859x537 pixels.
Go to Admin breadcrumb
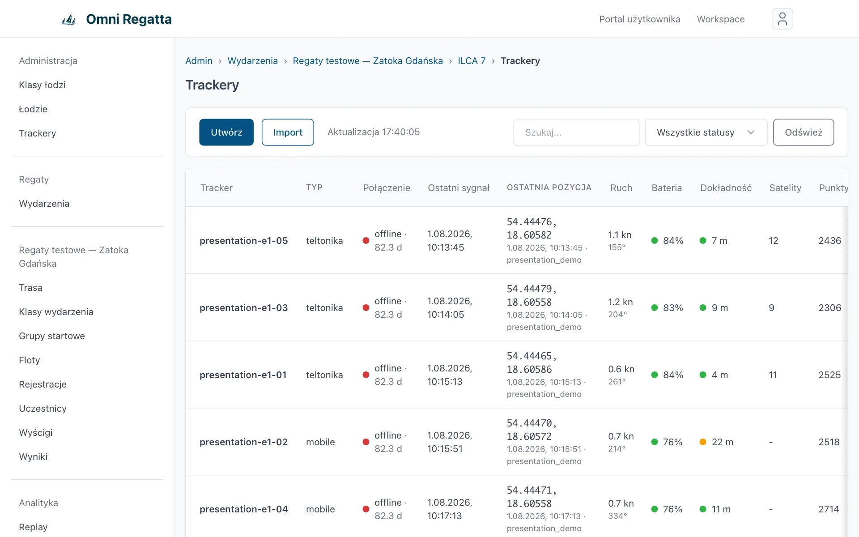199,61
